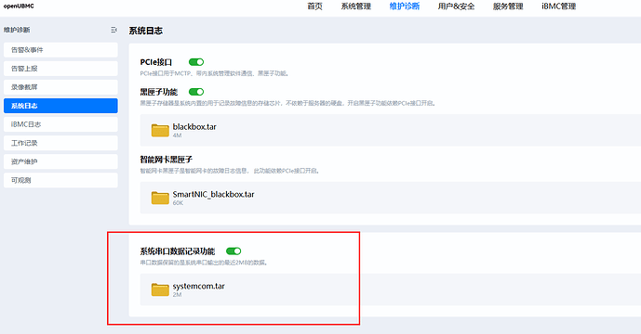Go to 告警&事件 in sidebar
The height and width of the screenshot is (334, 641).
coord(60,50)
